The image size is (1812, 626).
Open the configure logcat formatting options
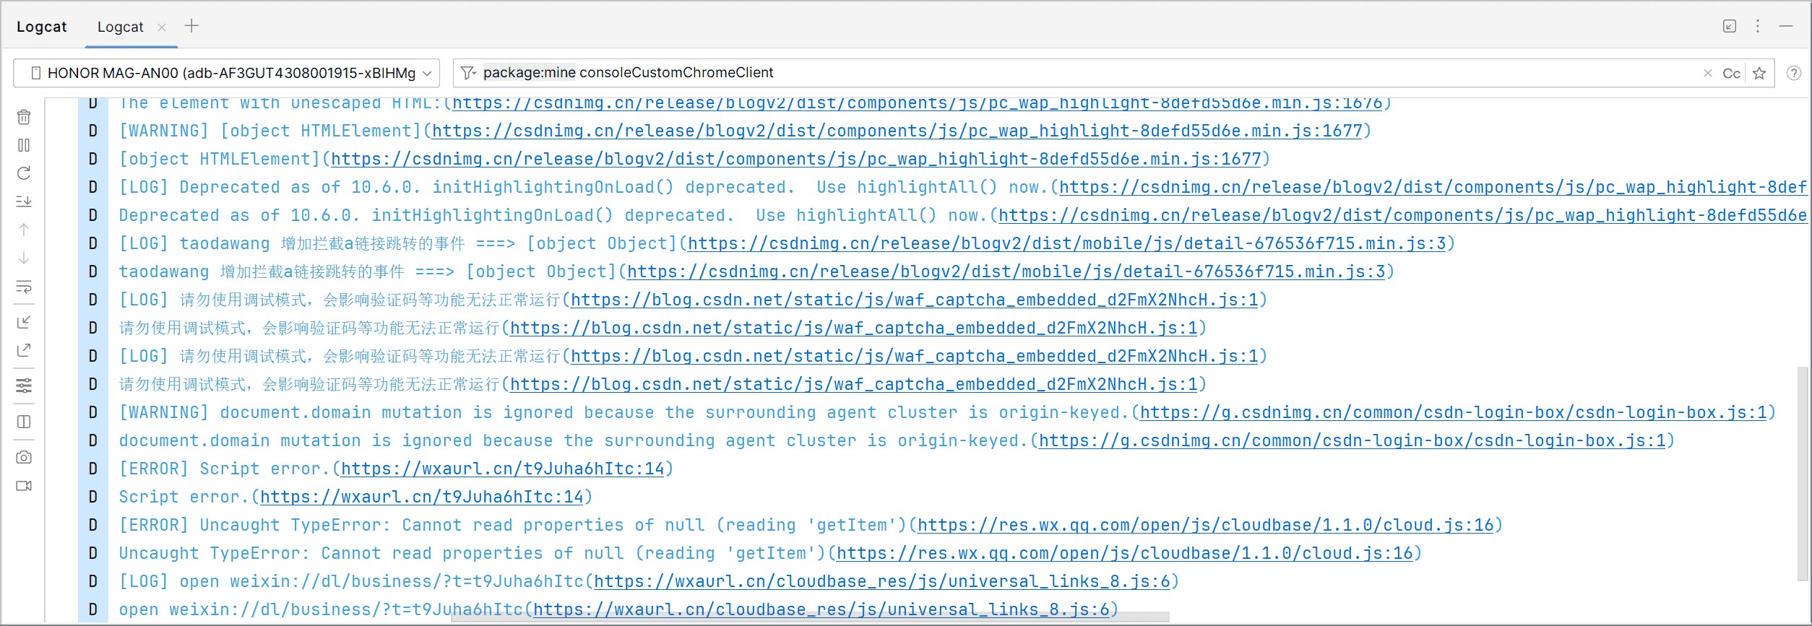coord(24,386)
